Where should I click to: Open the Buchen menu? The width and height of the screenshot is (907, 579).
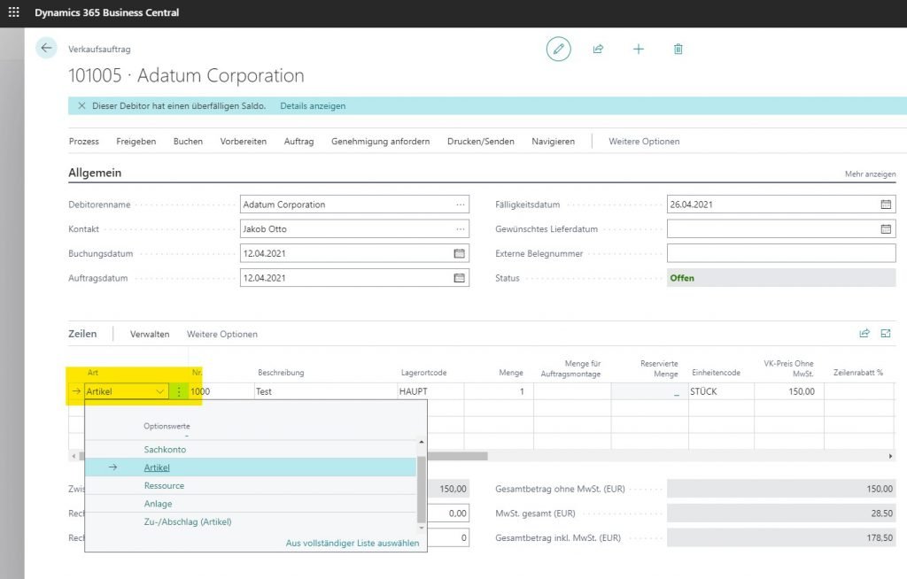188,142
